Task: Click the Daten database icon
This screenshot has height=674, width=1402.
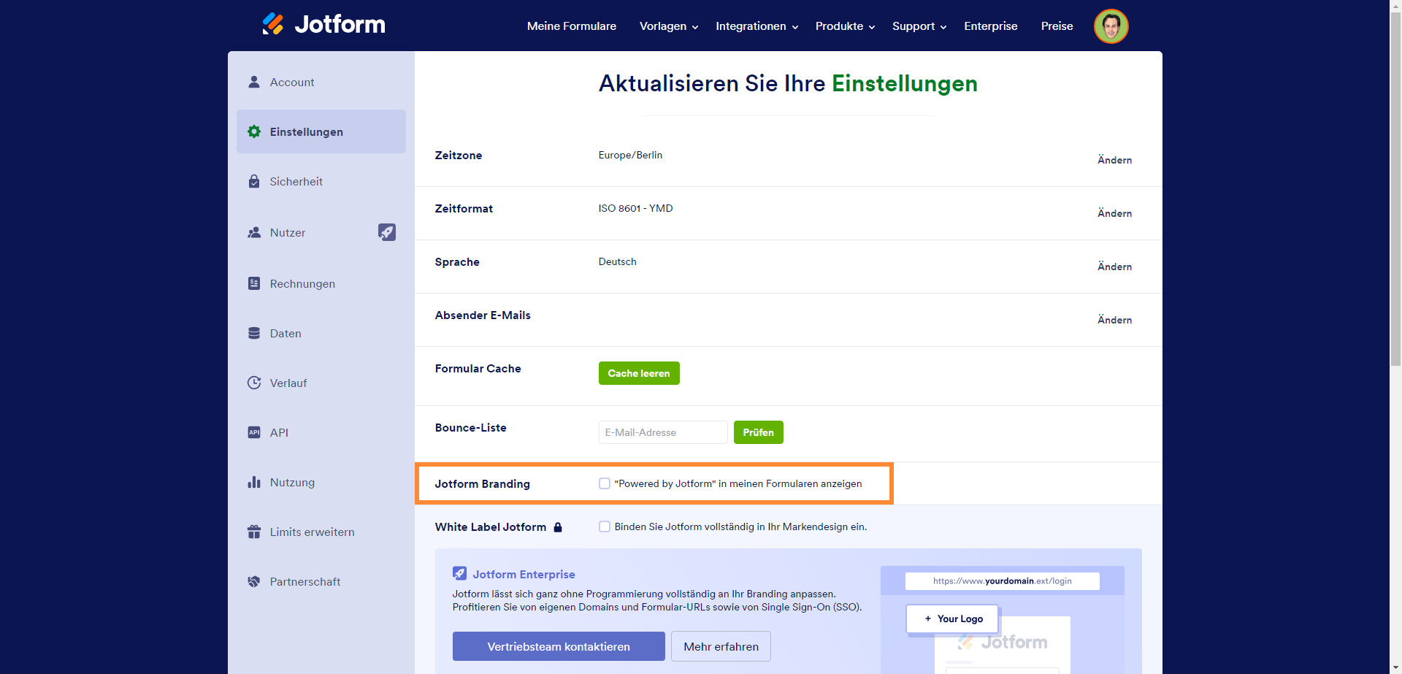Action: click(x=254, y=333)
